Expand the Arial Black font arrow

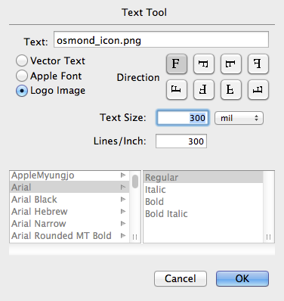pyautogui.click(x=123, y=200)
